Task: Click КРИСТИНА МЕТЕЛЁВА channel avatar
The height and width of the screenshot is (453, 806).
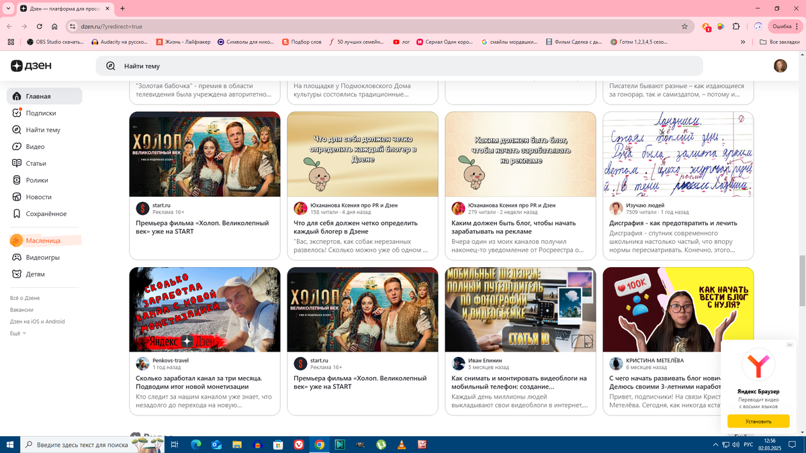Action: (x=616, y=364)
